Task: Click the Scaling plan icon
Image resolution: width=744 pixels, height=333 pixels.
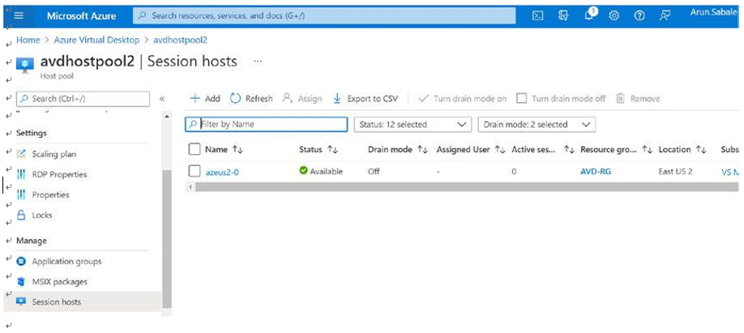Action: click(x=21, y=154)
